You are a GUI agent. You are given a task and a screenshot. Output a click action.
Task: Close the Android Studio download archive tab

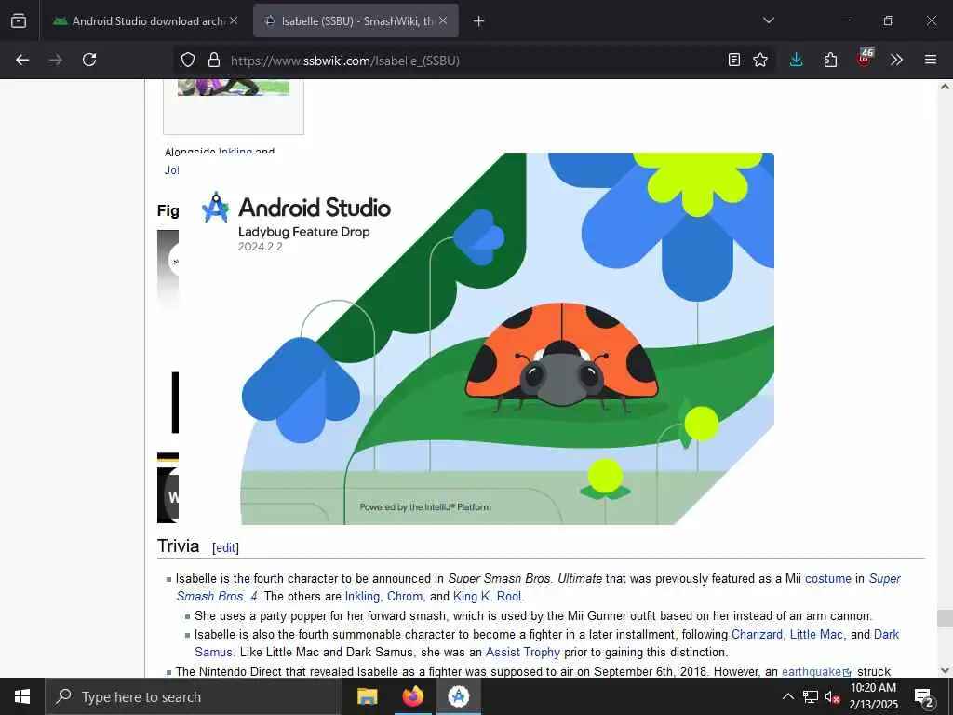(x=234, y=20)
